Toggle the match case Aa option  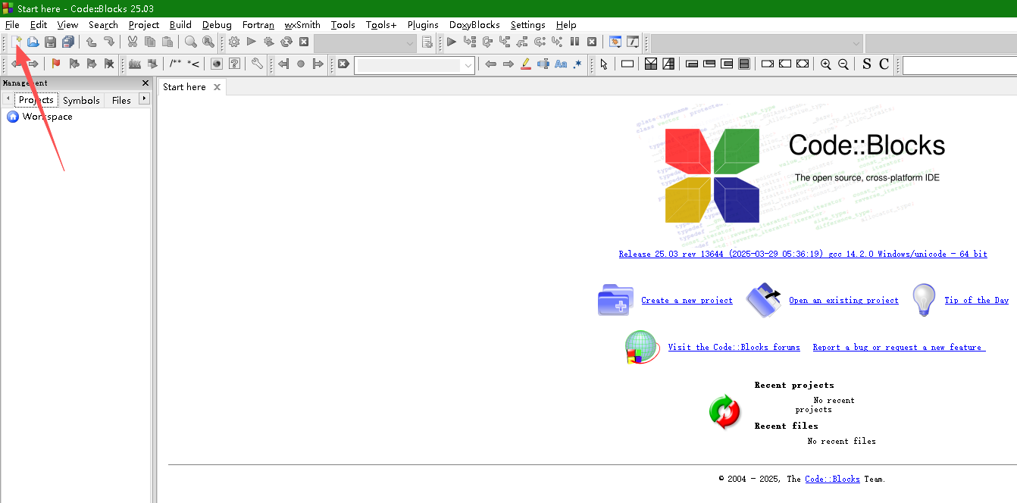(x=561, y=64)
